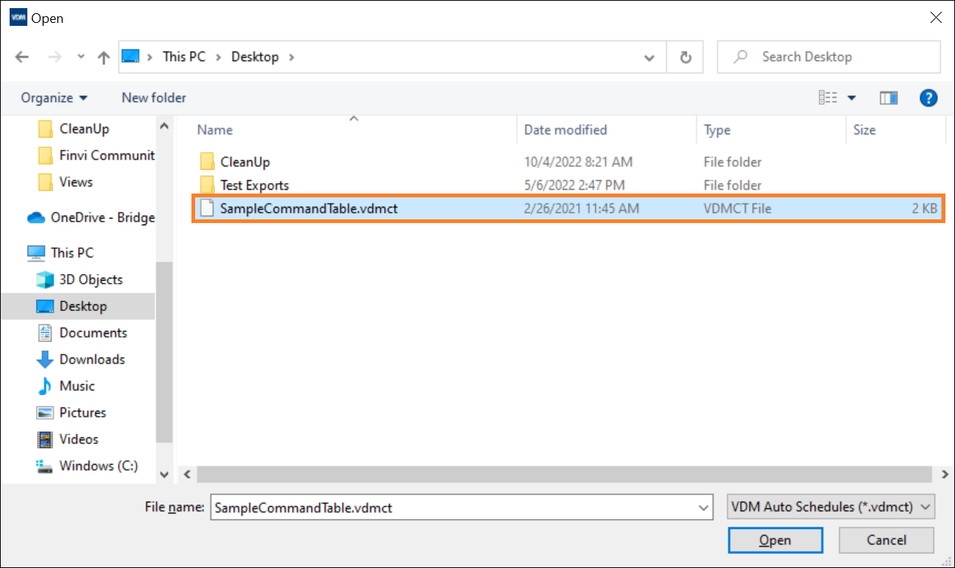The height and width of the screenshot is (568, 955).
Task: Open CleanUp in the navigation pane
Action: (84, 129)
